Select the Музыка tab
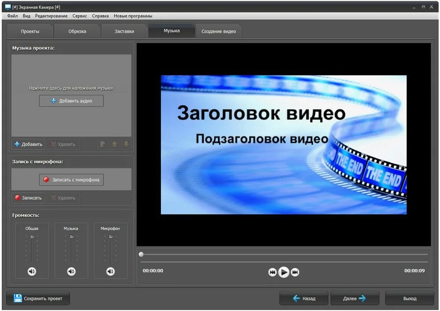440x311 pixels. (x=172, y=30)
